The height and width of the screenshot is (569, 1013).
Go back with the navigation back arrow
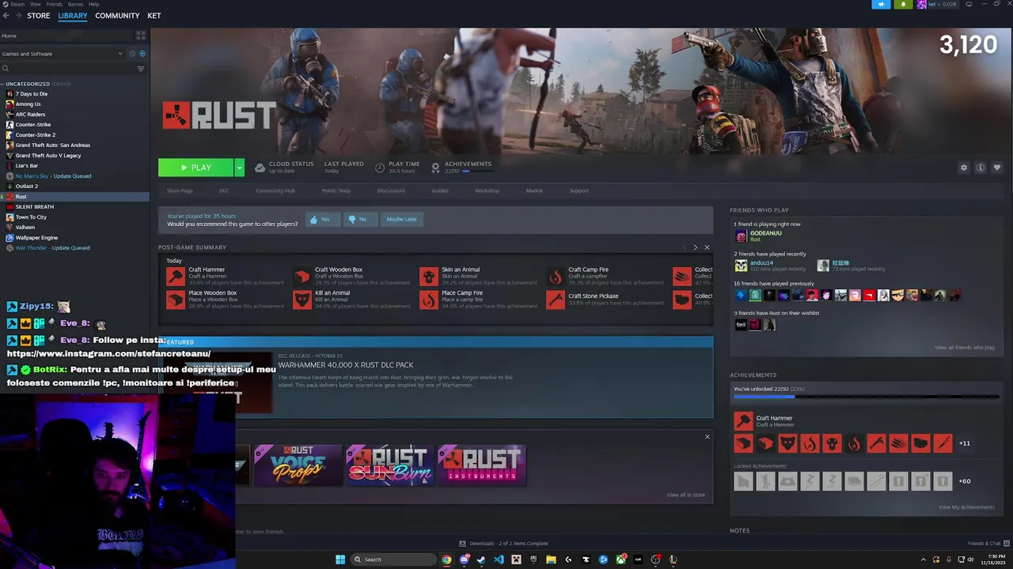6,16
